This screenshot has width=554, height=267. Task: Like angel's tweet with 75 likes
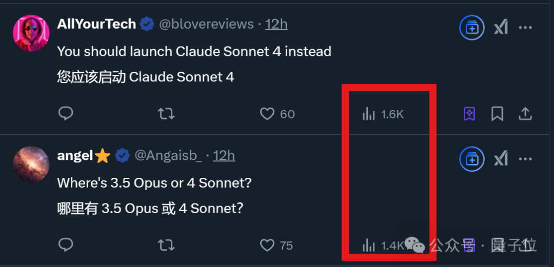(267, 245)
